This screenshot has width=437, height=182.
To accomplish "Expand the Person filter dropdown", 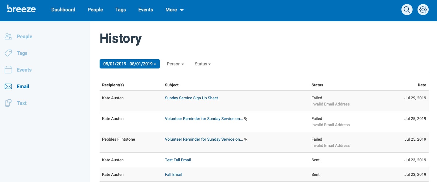I will (x=175, y=64).
